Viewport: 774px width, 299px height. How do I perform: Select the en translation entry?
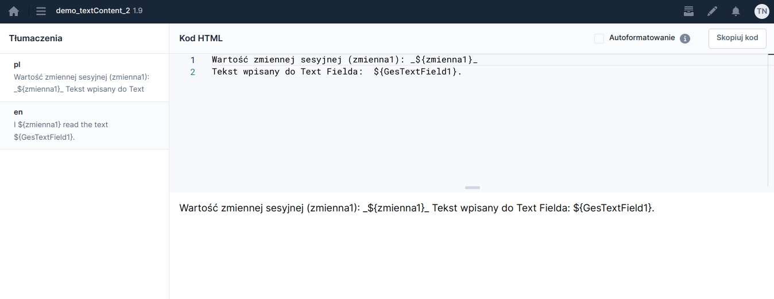tap(84, 125)
